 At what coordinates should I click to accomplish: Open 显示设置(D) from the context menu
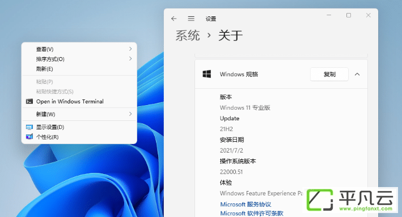coord(79,127)
